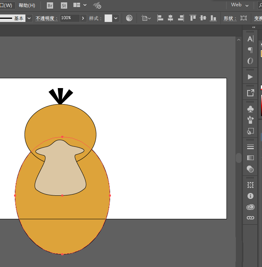Open the Transparency panel icon
This screenshot has width=262, height=267.
tap(250, 169)
